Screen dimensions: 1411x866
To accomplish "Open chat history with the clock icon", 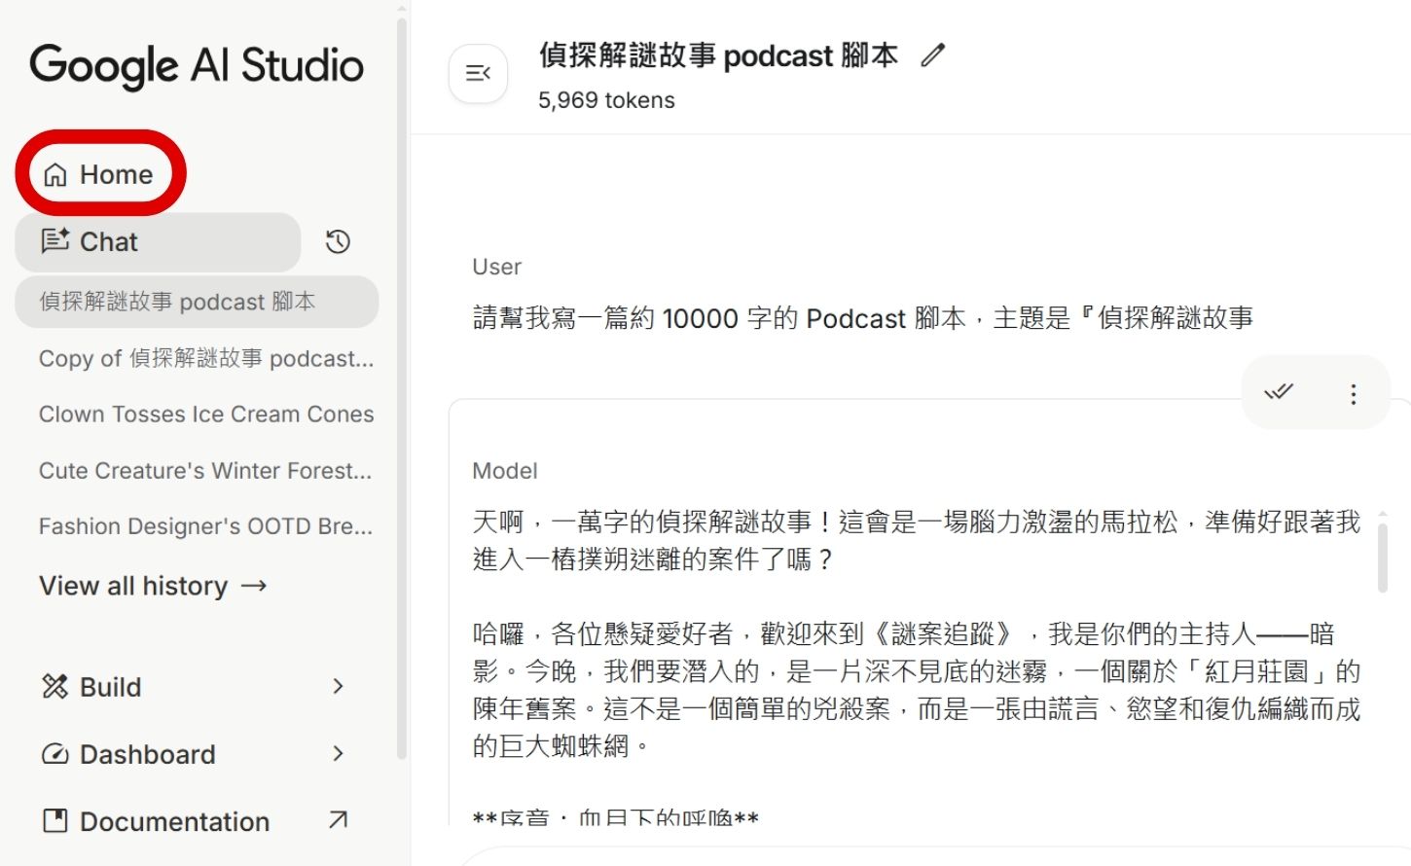I will [x=337, y=241].
